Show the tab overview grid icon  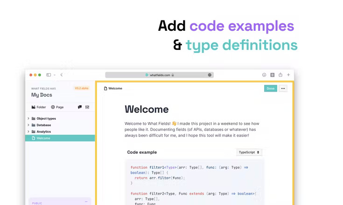point(273,75)
